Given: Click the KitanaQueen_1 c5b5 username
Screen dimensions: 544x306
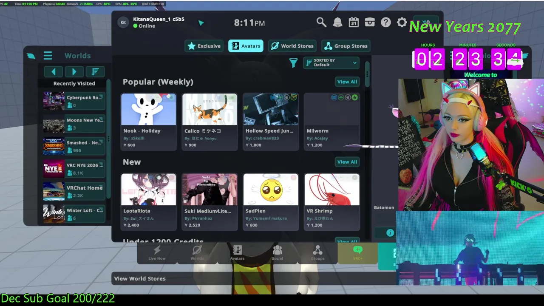Looking at the screenshot, I should (159, 19).
